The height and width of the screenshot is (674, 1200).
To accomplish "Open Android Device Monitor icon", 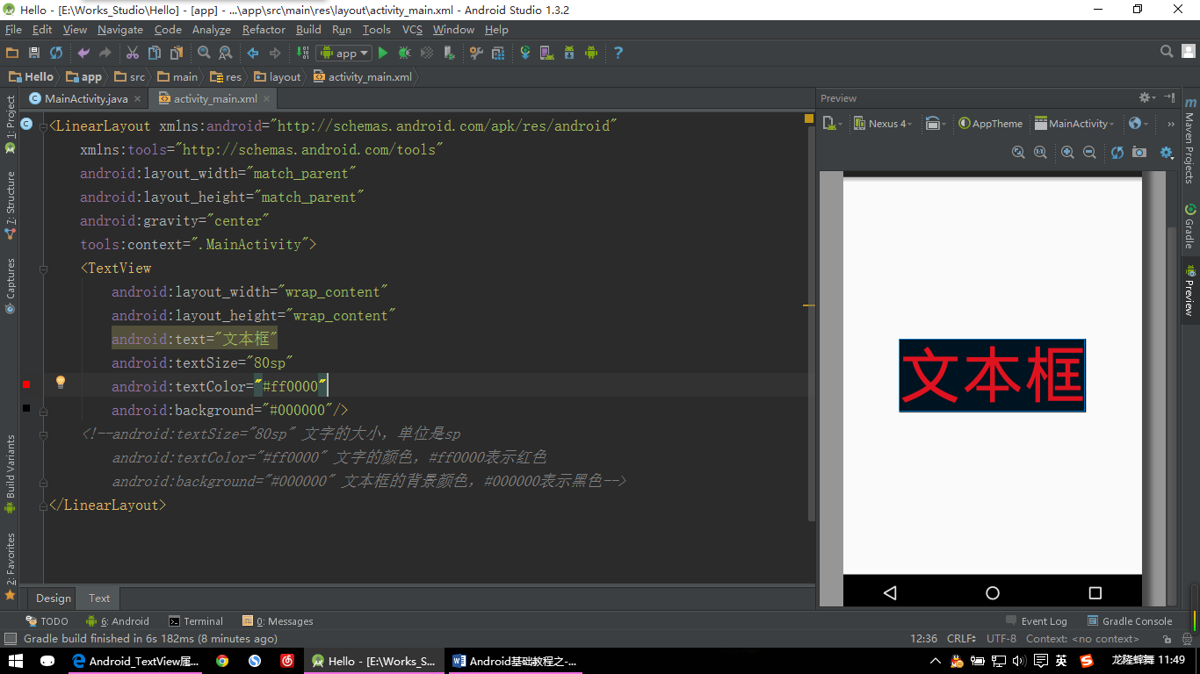I will click(x=591, y=53).
